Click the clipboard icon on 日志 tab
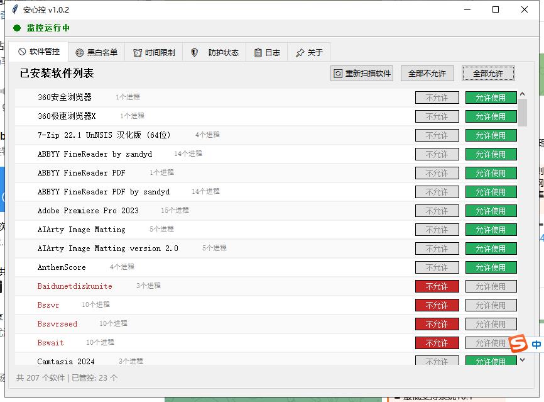 click(x=258, y=53)
